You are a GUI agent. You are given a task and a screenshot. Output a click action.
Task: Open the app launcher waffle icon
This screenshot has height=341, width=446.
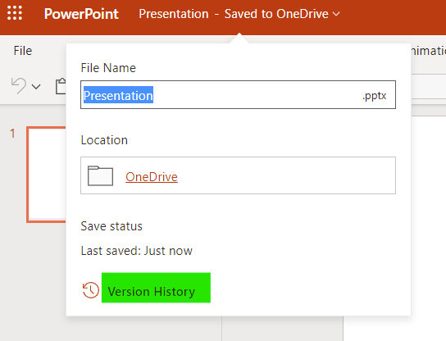15,13
